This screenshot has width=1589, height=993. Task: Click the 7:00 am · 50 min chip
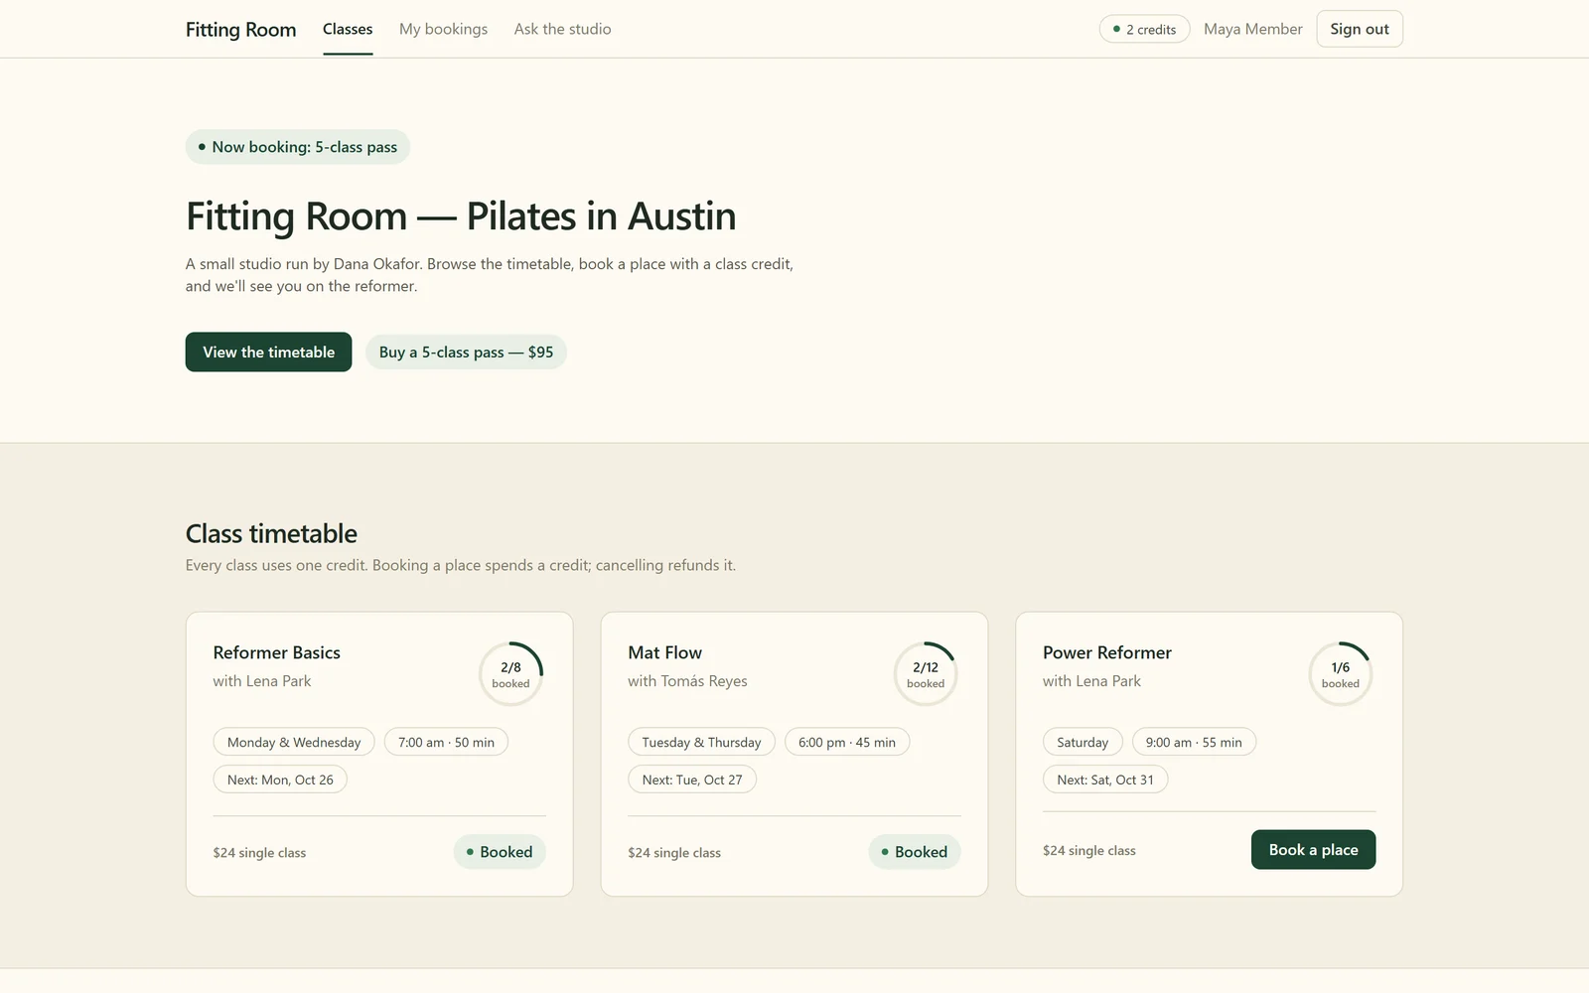coord(446,742)
